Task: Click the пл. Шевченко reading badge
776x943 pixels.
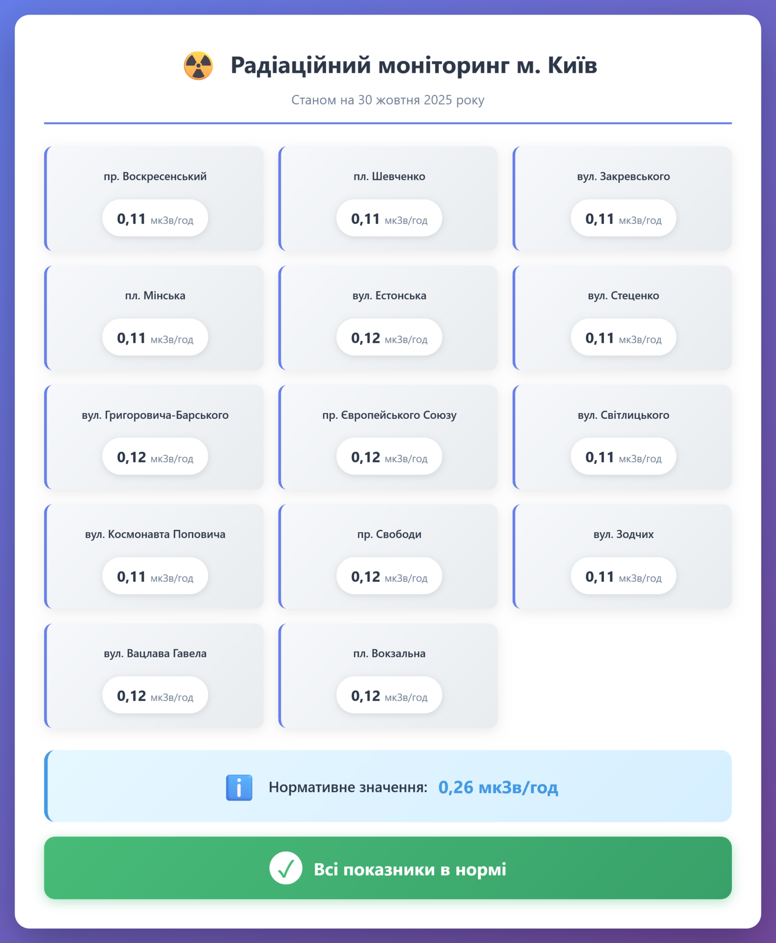Action: [x=389, y=218]
